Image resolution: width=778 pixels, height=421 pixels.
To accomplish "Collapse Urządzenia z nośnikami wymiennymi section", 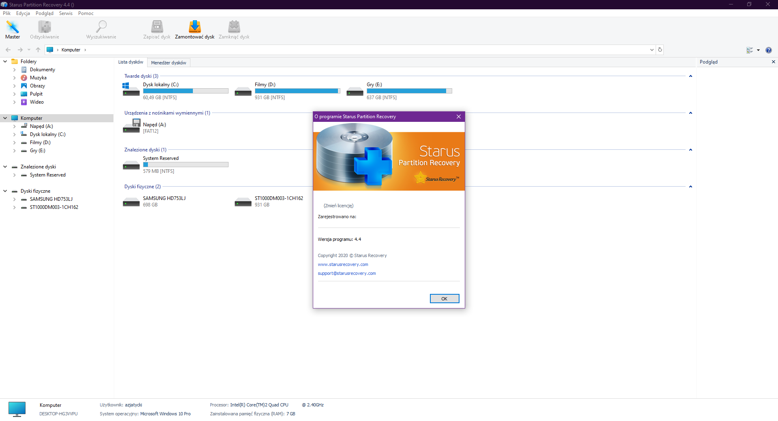I will coord(690,113).
